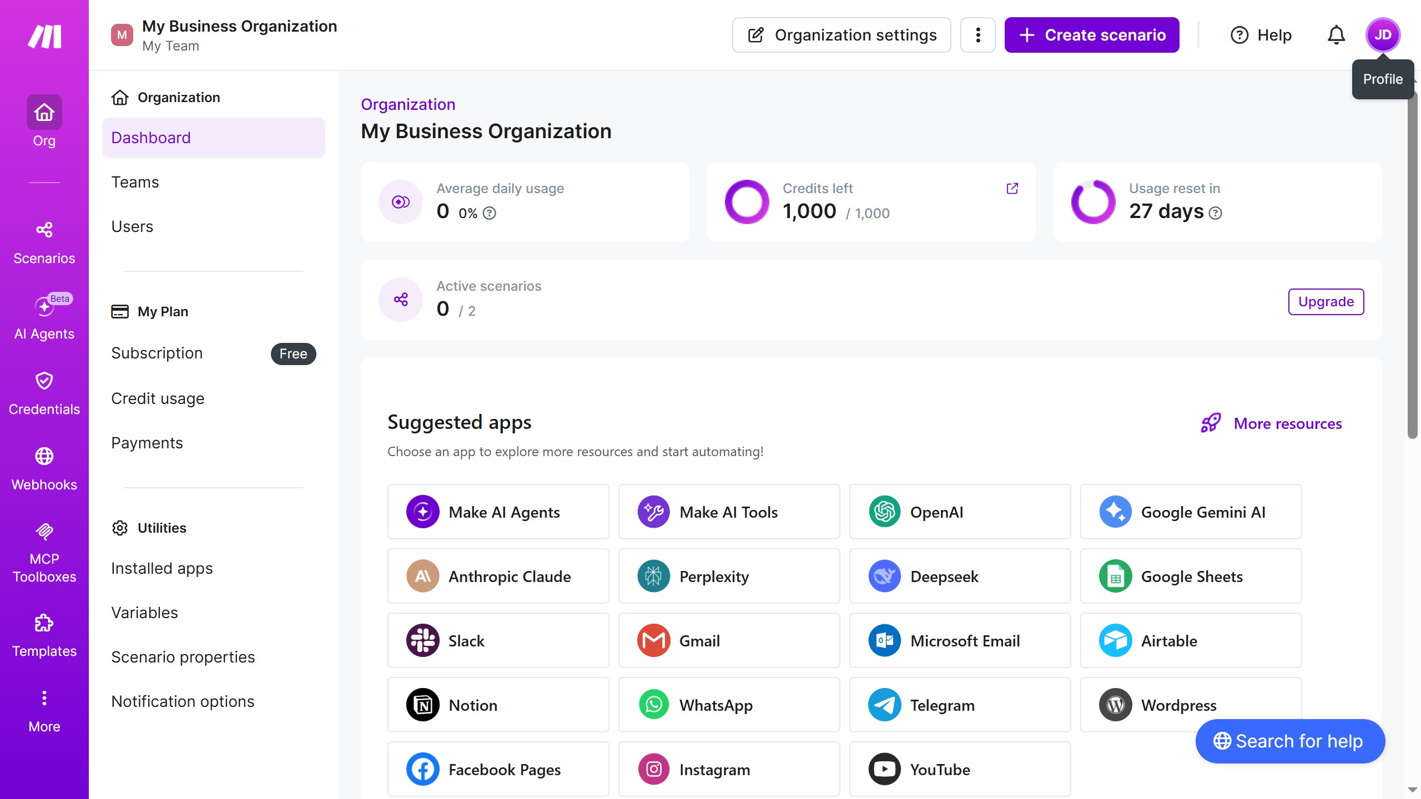This screenshot has width=1421, height=799.
Task: Go to Teams in organization menu
Action: [214, 182]
